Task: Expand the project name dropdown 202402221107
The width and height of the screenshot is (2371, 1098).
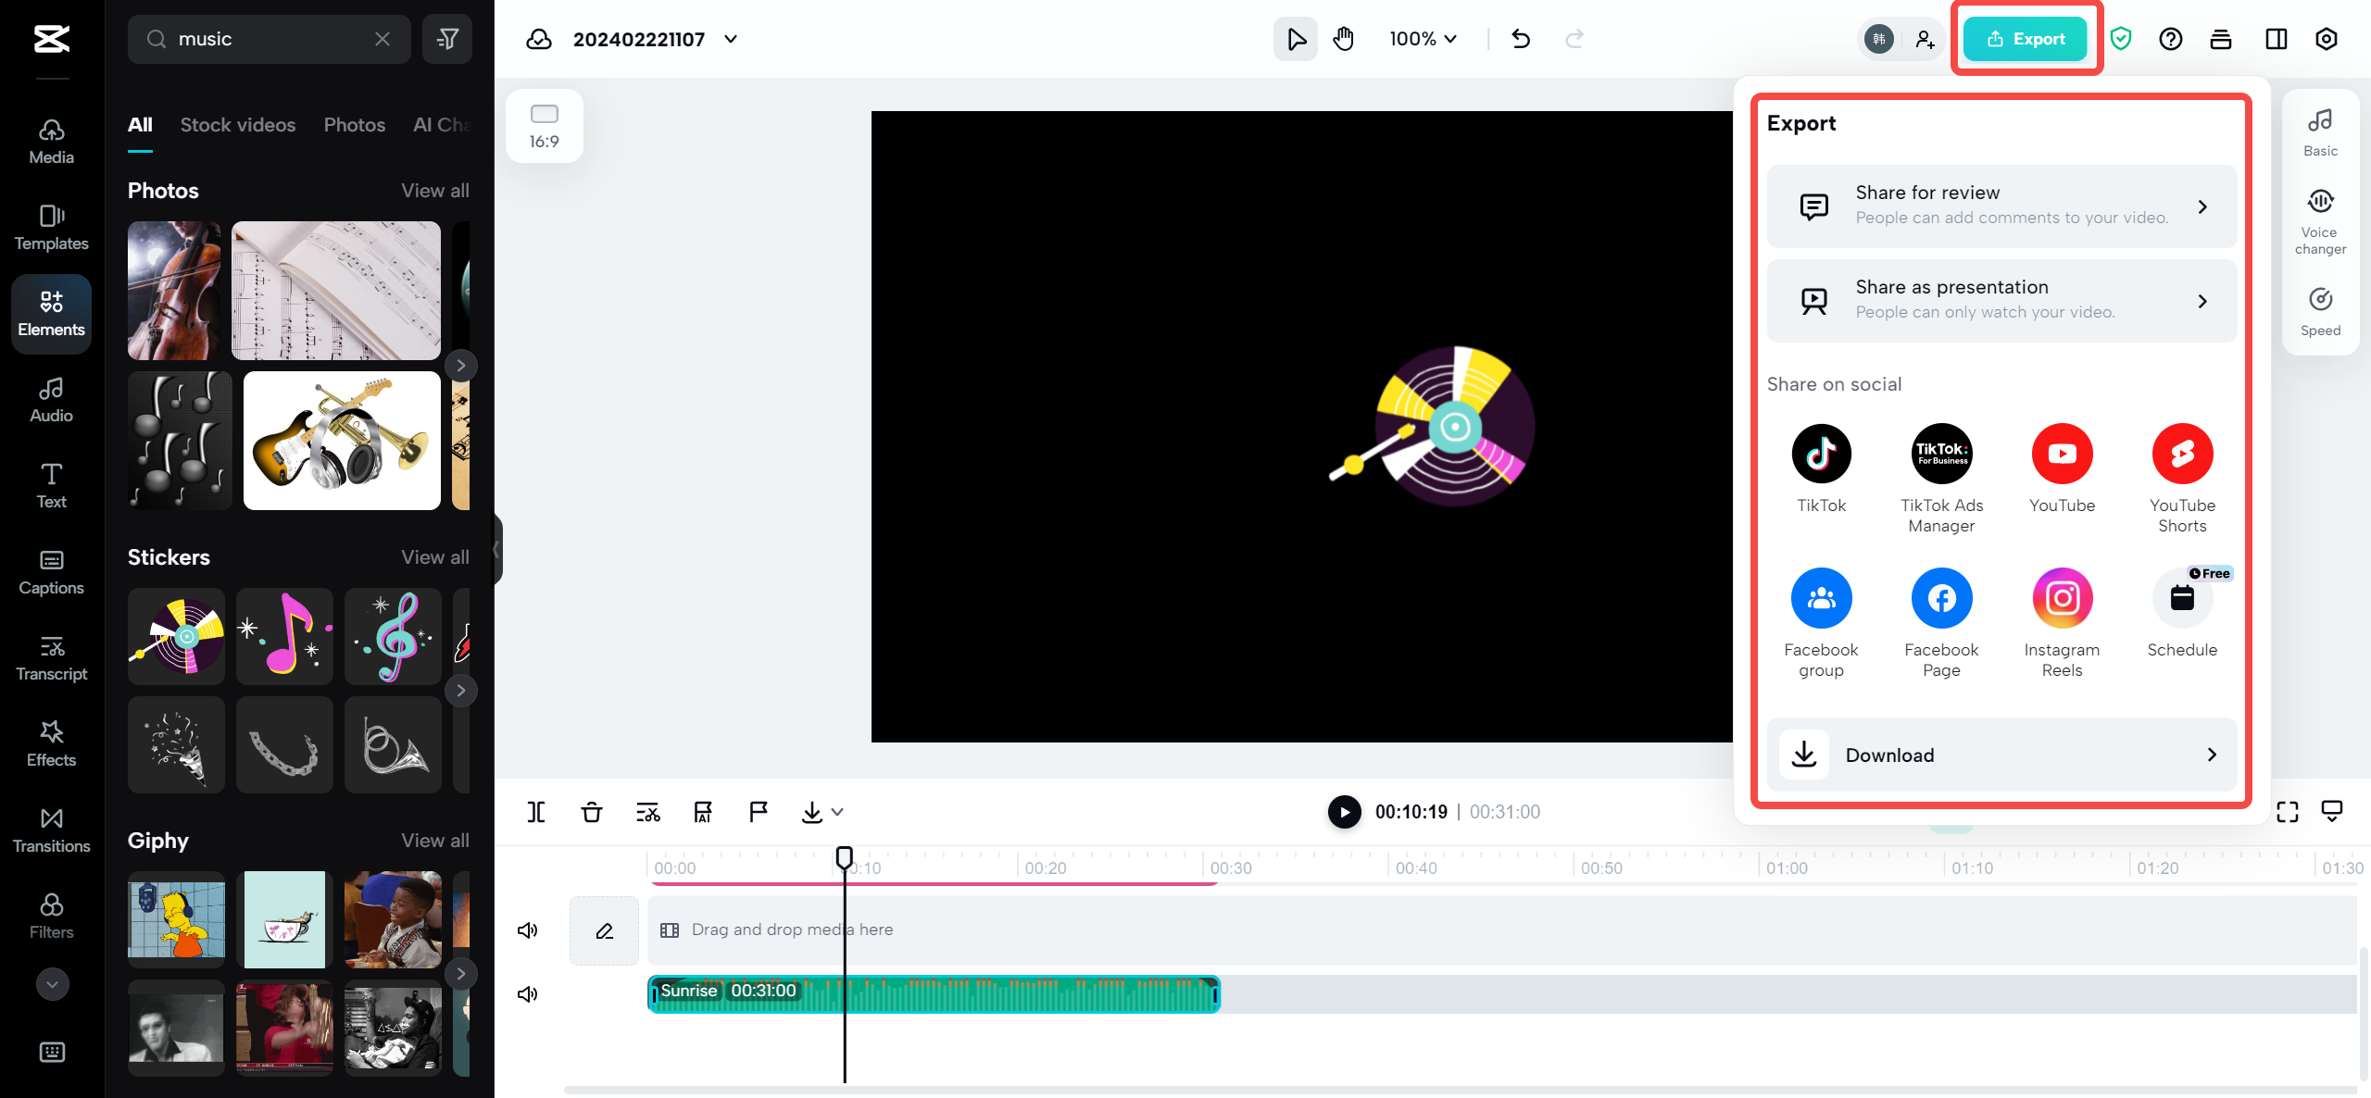Action: 732,39
